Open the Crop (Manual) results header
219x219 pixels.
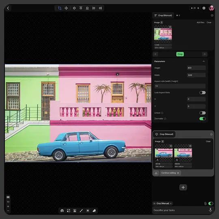coord(164,134)
